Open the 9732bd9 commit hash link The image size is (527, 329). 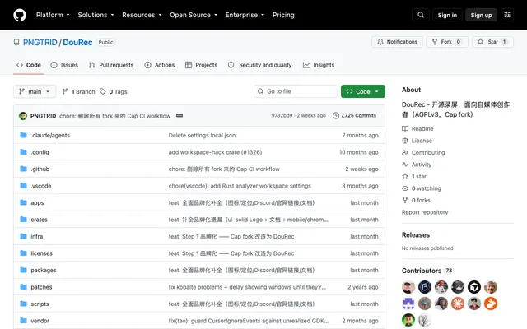pos(282,115)
